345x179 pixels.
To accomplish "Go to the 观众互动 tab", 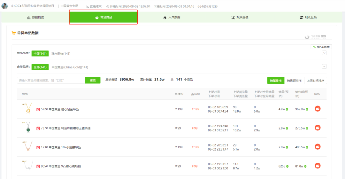I will pyautogui.click(x=308, y=17).
